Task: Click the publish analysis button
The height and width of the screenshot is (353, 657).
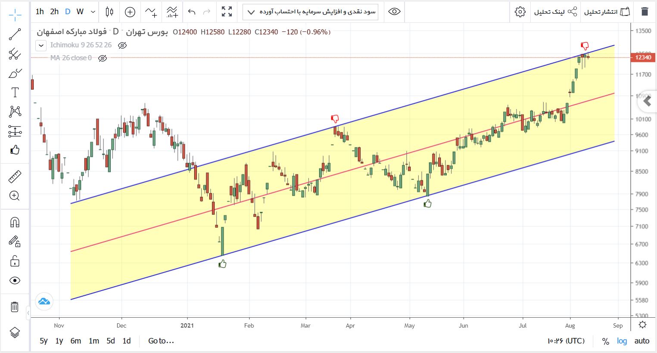Action: 607,12
